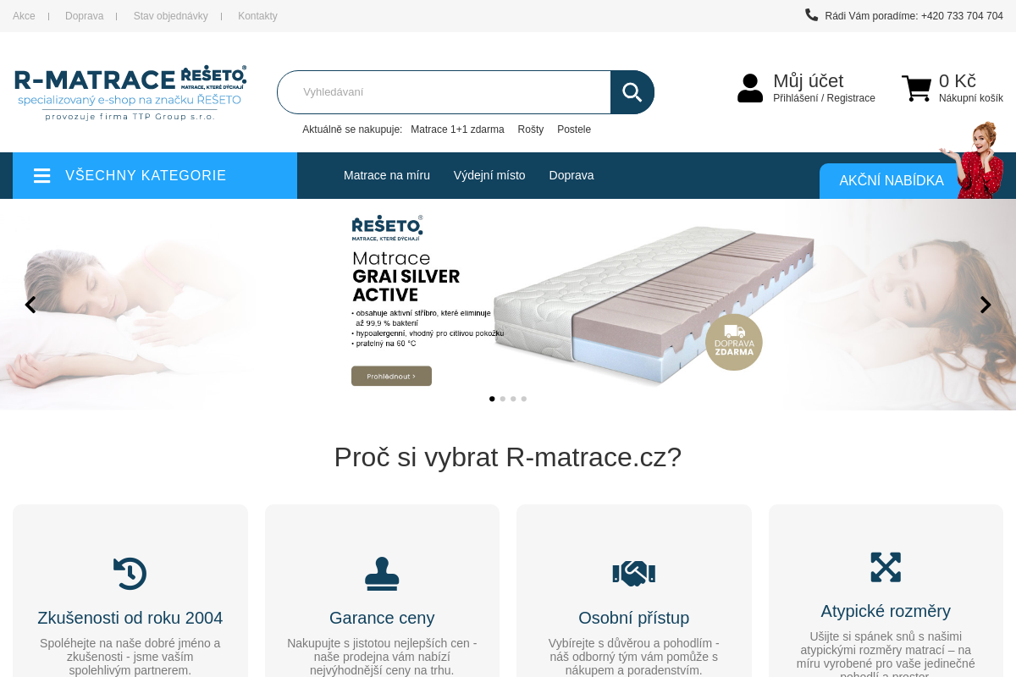Viewport: 1016px width, 677px height.
Task: Click the Aktuálně se nakupuje label
Action: [352, 129]
